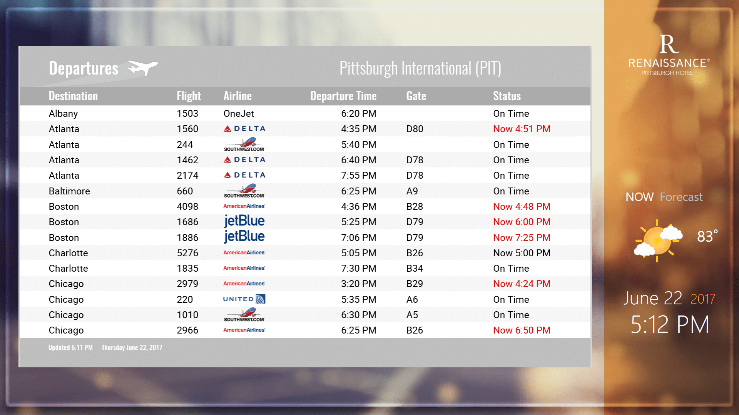Switch to the Forecast tab
The image size is (739, 415).
(681, 197)
